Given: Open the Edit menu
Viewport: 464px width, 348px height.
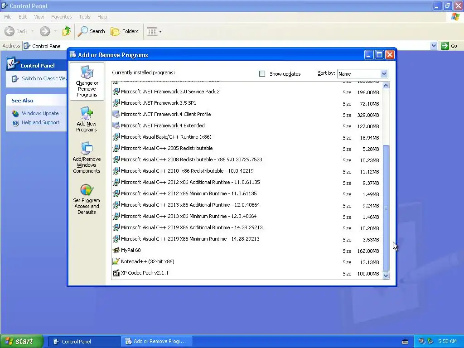Looking at the screenshot, I should click(x=23, y=17).
